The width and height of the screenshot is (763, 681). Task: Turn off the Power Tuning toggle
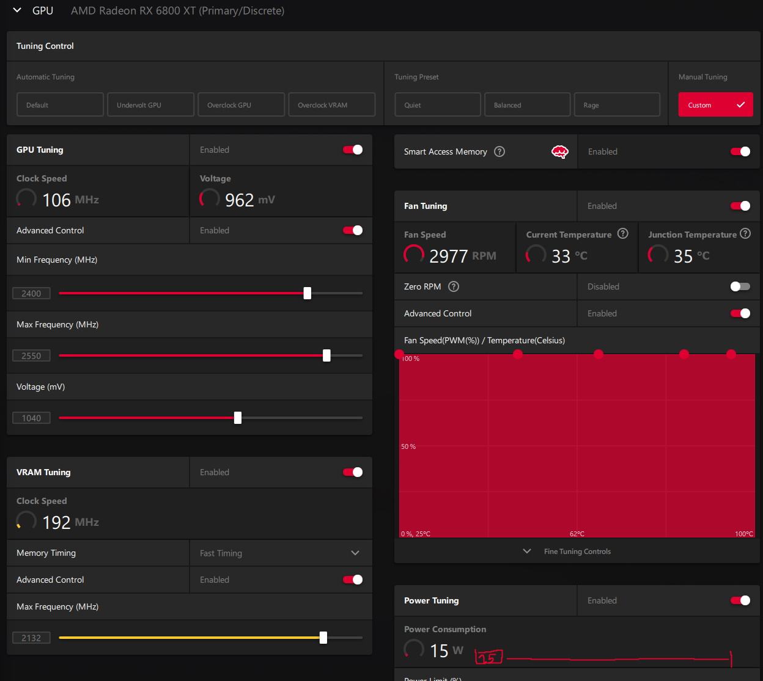tap(740, 600)
